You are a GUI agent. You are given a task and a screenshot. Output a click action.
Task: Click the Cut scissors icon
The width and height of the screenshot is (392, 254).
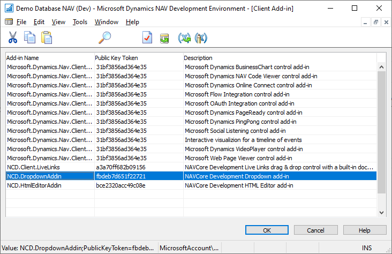[13, 38]
